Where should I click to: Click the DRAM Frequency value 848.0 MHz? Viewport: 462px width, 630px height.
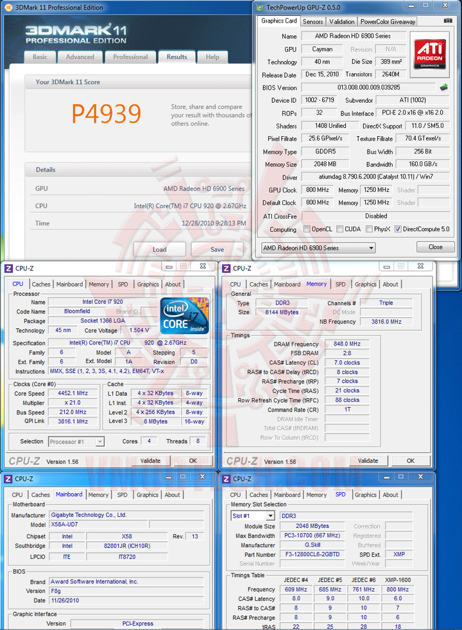point(346,344)
